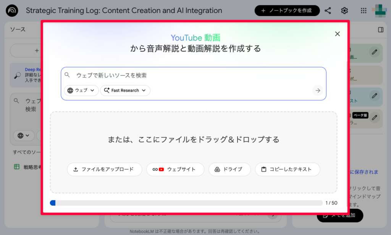Open the ウェブ source type dropdown
391x235 pixels.
pyautogui.click(x=81, y=90)
